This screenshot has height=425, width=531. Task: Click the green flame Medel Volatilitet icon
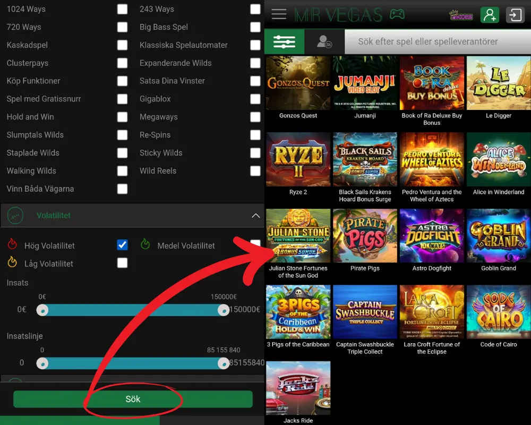(145, 244)
